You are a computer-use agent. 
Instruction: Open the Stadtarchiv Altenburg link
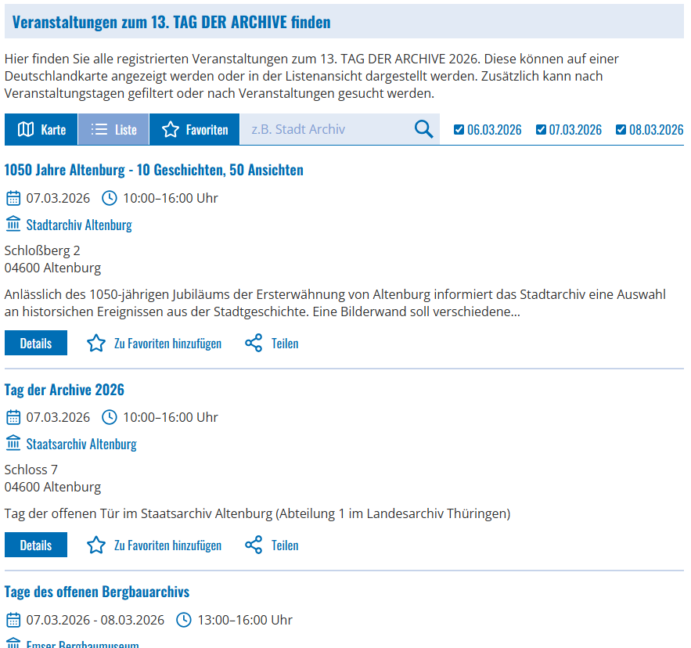pos(79,225)
